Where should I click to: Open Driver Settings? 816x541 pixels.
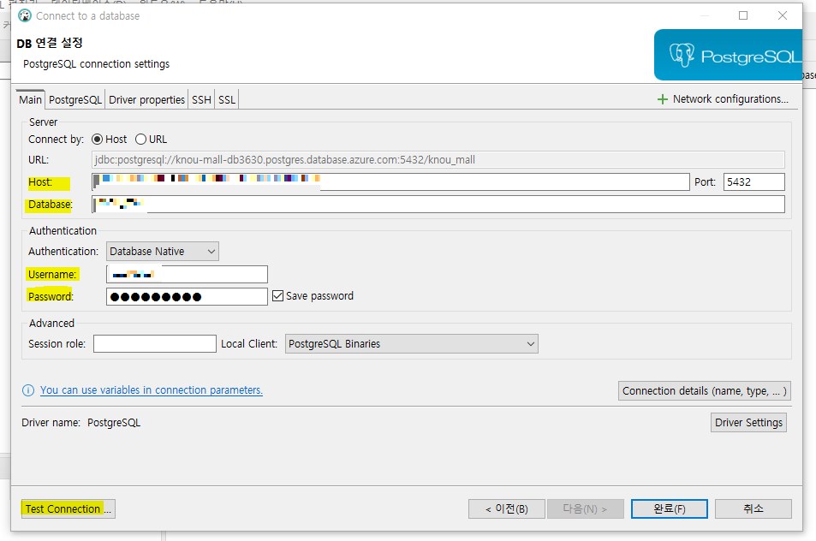point(748,422)
